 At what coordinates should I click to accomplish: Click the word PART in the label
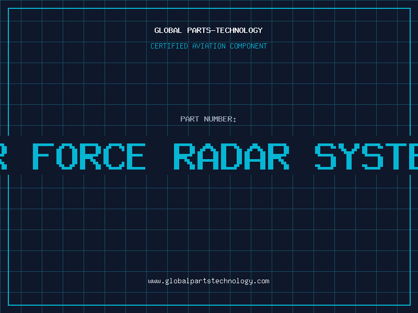click(190, 119)
